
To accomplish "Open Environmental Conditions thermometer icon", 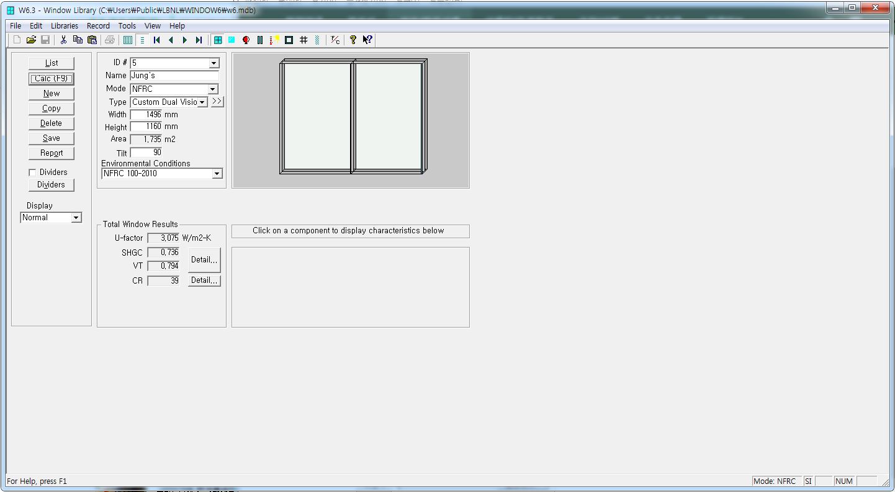I will coord(274,40).
